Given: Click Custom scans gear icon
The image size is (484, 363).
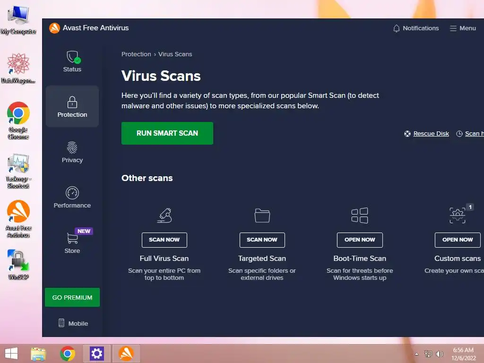Looking at the screenshot, I should tap(458, 215).
